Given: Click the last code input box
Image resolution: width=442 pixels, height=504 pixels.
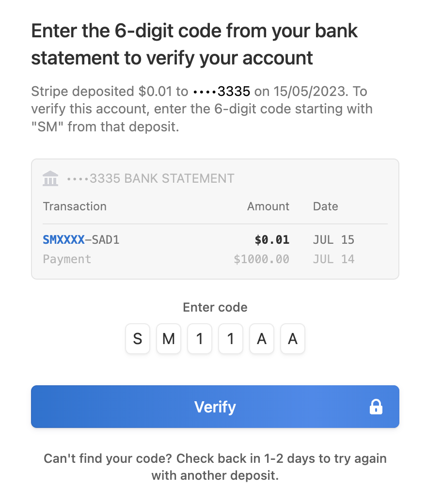Looking at the screenshot, I should pyautogui.click(x=293, y=339).
